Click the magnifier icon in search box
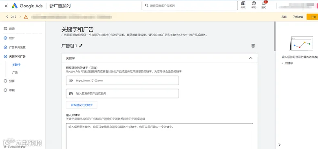Viewport: 318px width, 149px height. point(146,6)
